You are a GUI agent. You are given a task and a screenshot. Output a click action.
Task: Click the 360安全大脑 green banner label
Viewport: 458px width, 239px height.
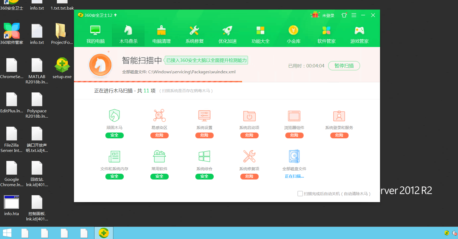tap(206, 60)
